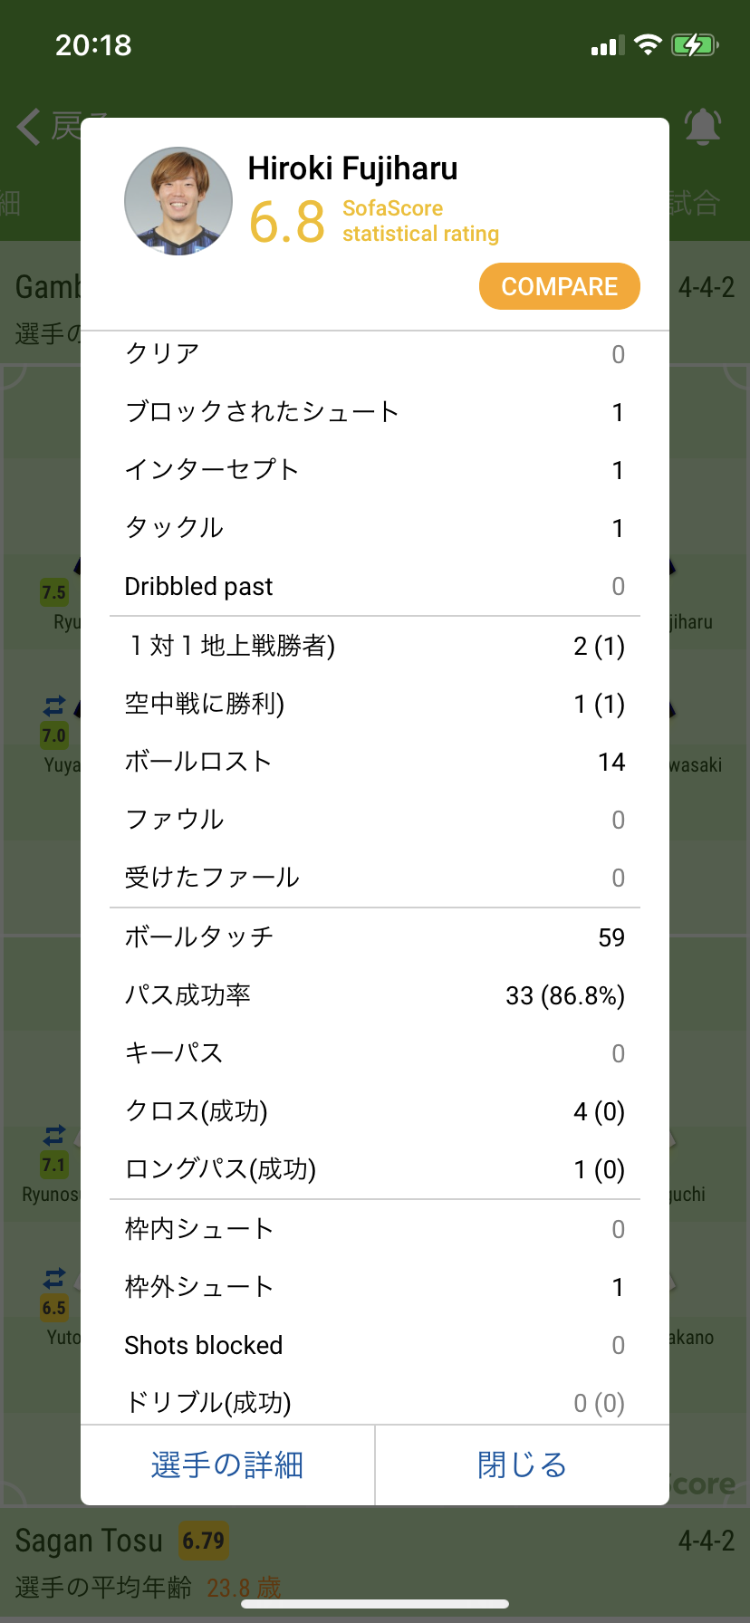Tap the battery charging icon

(x=694, y=45)
